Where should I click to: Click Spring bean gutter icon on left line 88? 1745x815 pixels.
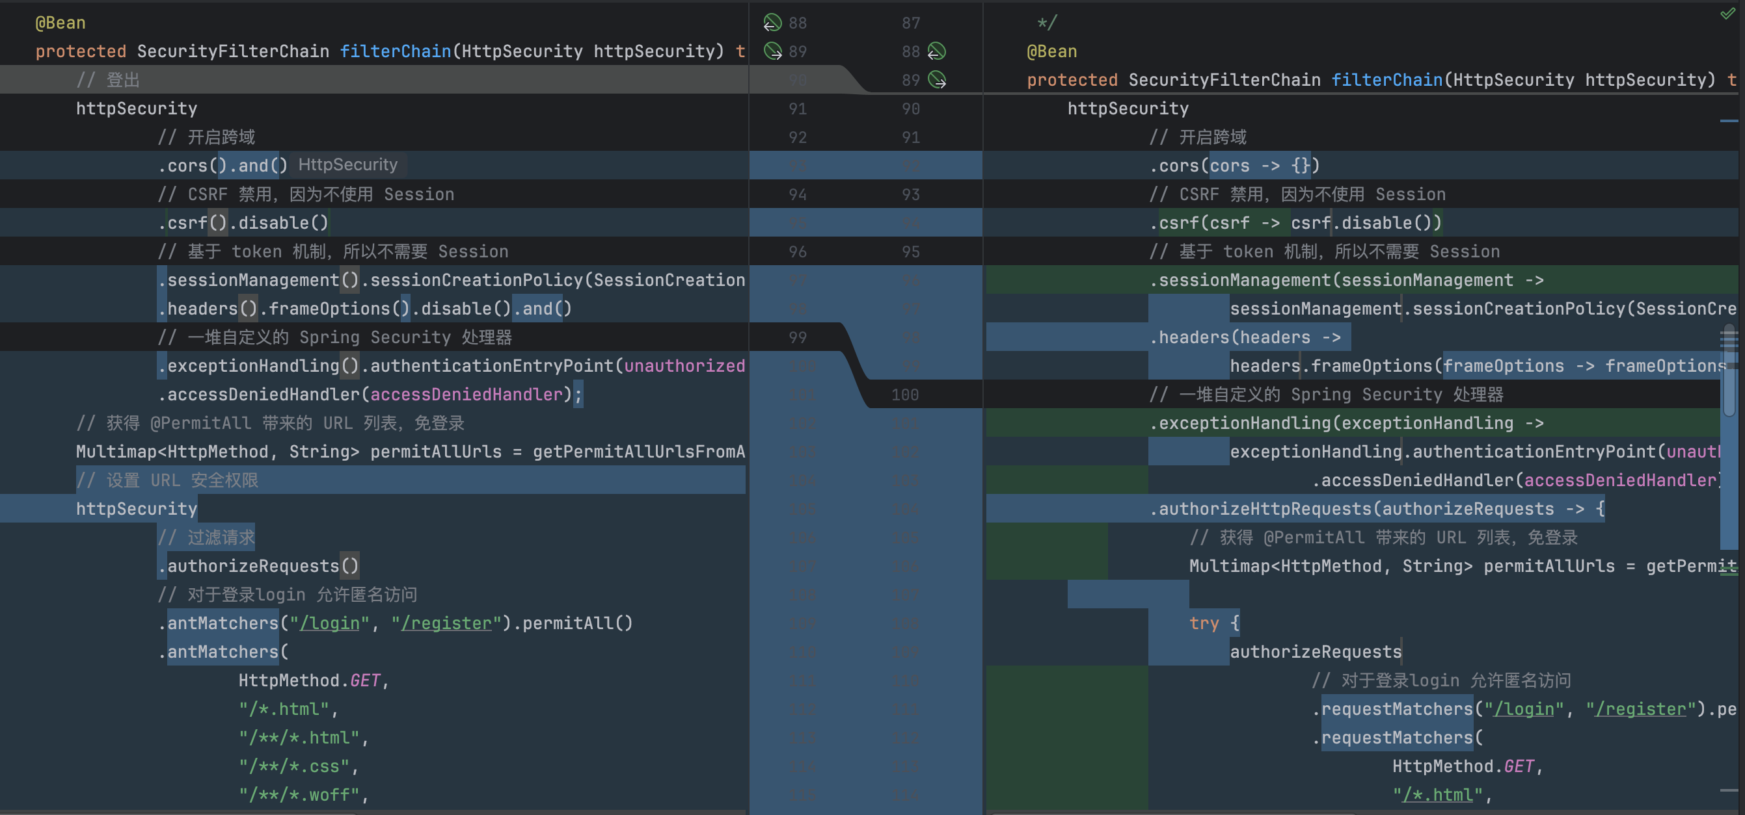click(x=772, y=23)
